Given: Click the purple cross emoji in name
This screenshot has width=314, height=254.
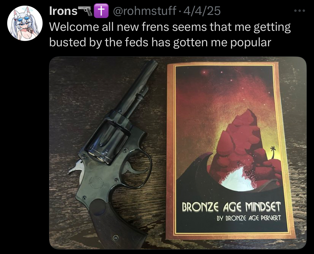Looking at the screenshot, I should (101, 11).
